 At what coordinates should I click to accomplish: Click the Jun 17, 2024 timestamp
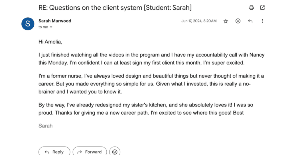[199, 21]
